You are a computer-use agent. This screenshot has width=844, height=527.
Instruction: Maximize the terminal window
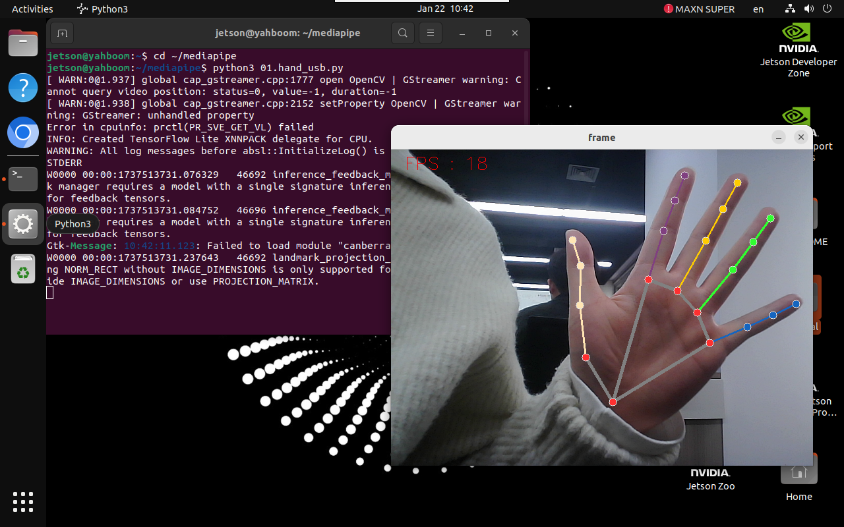[489, 33]
